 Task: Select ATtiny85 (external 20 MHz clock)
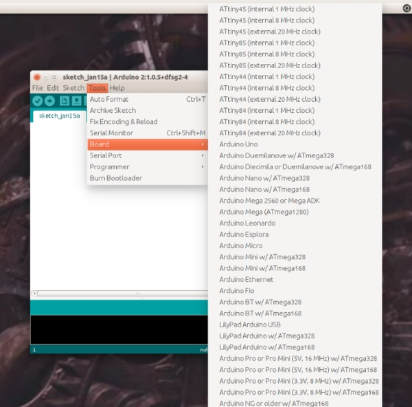[295, 65]
